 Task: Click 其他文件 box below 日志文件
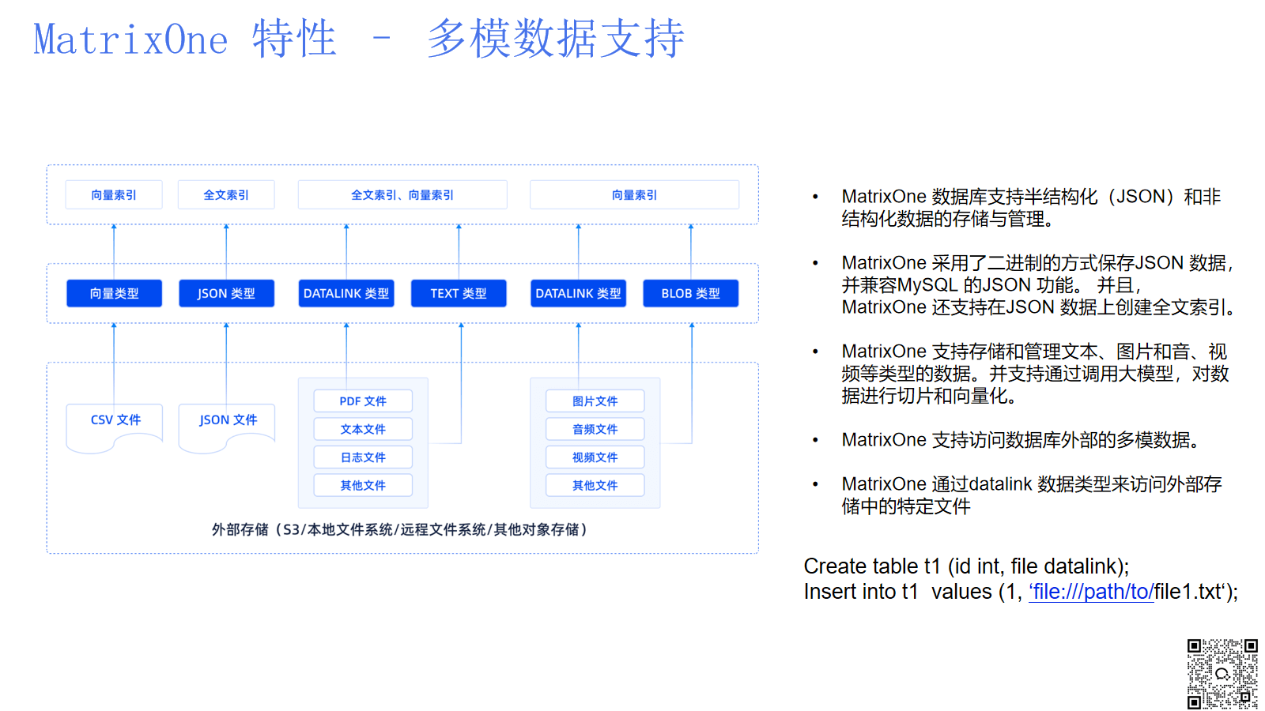point(363,485)
